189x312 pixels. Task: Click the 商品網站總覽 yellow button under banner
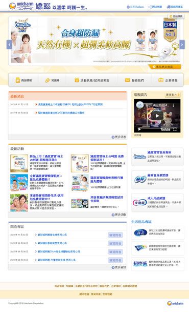(164, 67)
